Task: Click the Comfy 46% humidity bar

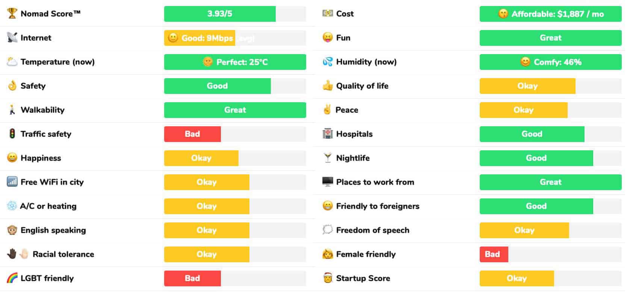Action: (x=551, y=62)
